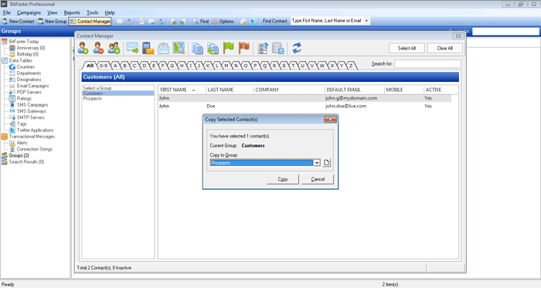Open the Reports menu
The width and height of the screenshot is (541, 288).
(72, 13)
